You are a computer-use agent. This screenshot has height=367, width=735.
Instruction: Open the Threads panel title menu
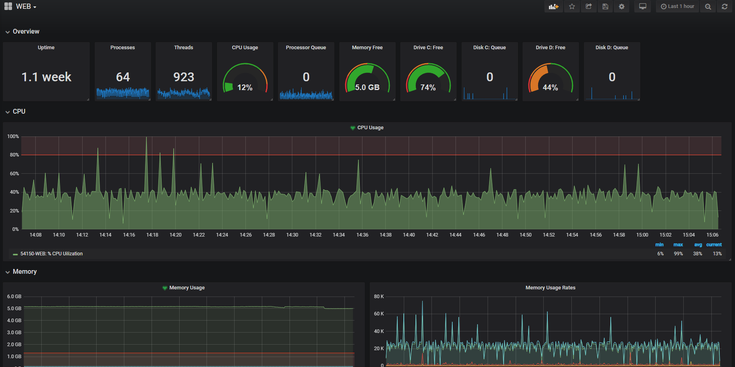tap(184, 48)
